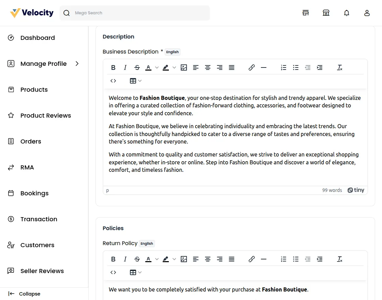
Task: Increase indent in Return Policy editor
Action: click(319, 259)
